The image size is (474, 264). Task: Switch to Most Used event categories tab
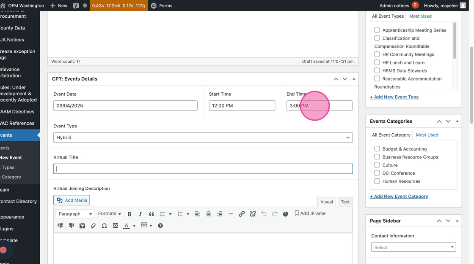427,135
